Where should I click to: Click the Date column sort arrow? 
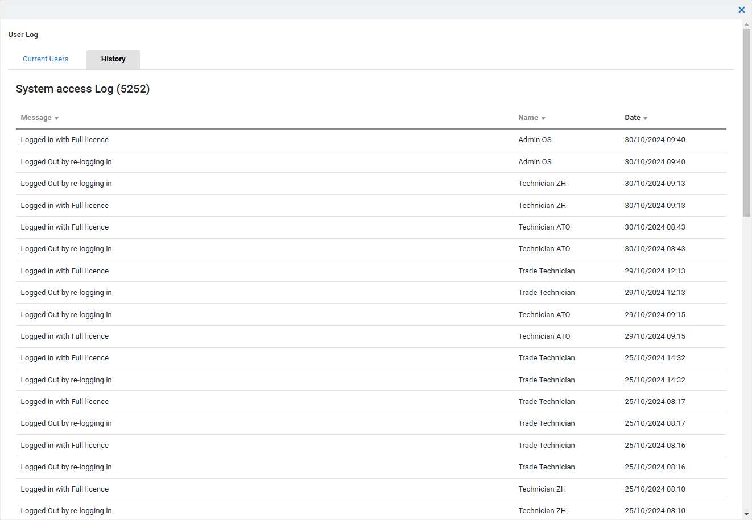point(646,118)
